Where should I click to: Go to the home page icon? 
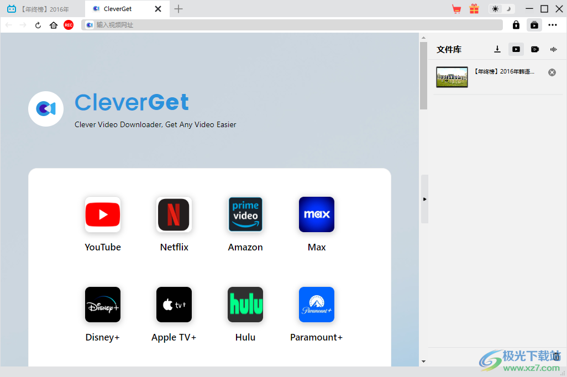54,25
